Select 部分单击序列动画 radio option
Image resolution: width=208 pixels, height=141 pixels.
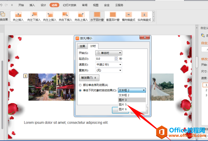pos(81,85)
